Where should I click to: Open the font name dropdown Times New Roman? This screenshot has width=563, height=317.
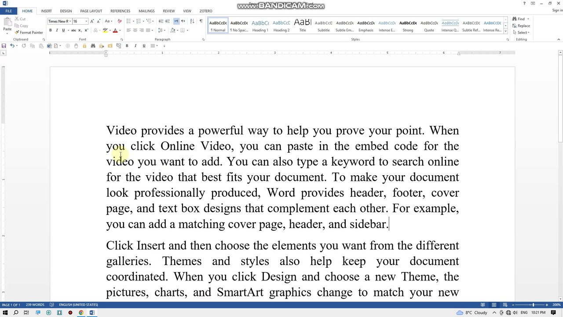pos(70,21)
